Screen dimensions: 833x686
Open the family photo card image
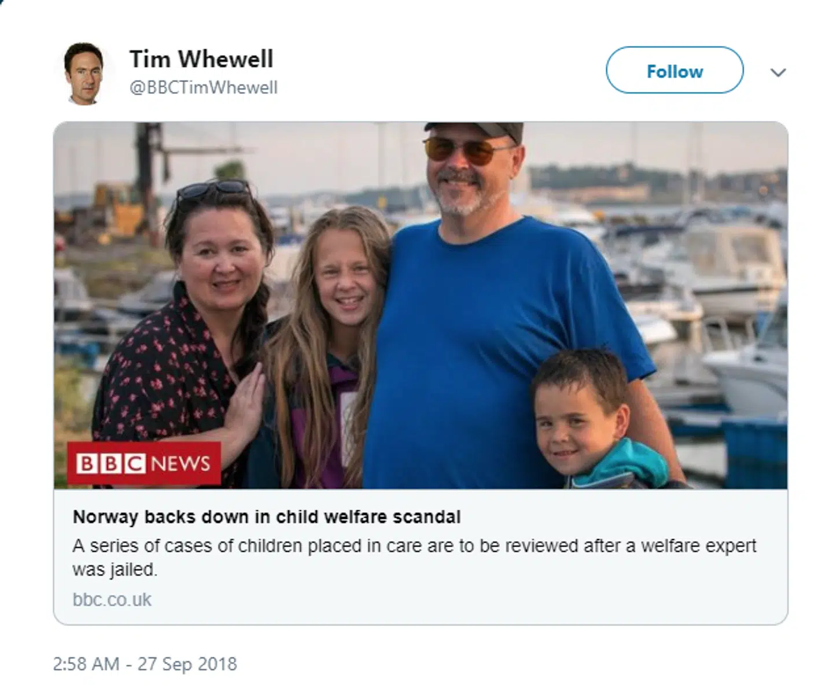421,305
